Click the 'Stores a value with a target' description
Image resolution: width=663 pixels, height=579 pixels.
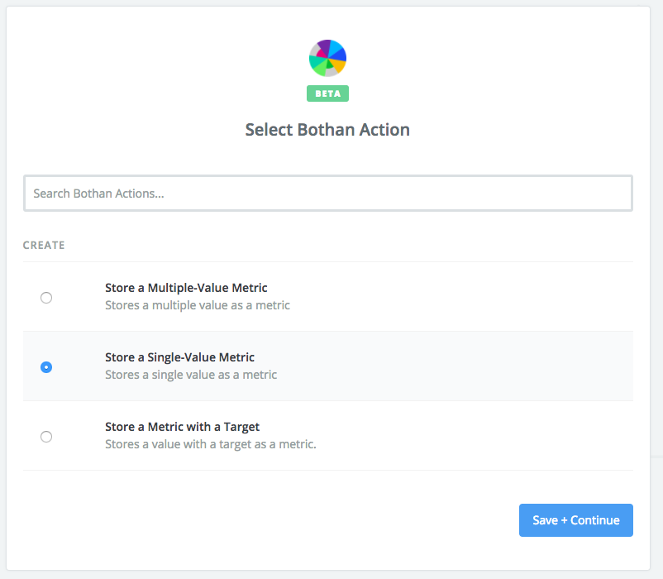click(211, 444)
